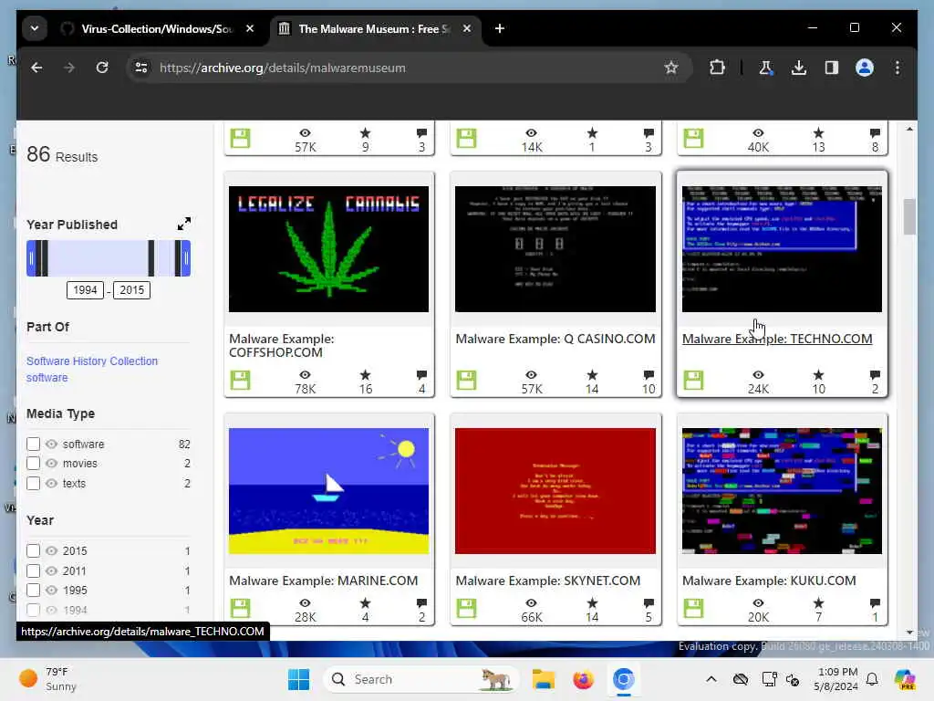Close the Virus-Collection tab
The width and height of the screenshot is (934, 701).
(x=250, y=28)
